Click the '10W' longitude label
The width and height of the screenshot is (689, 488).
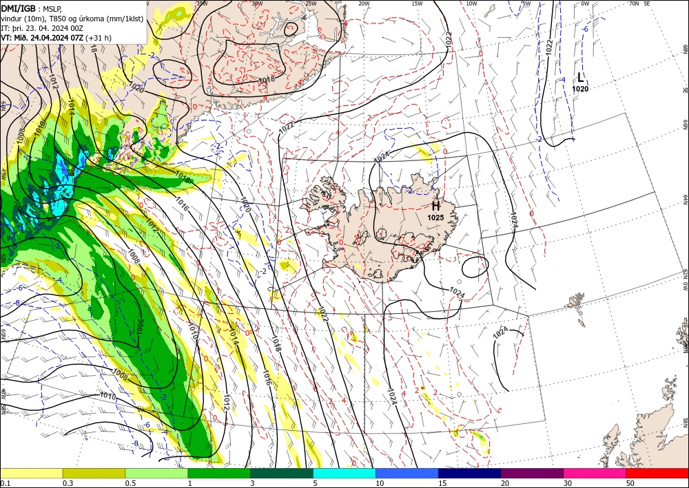pyautogui.click(x=471, y=3)
